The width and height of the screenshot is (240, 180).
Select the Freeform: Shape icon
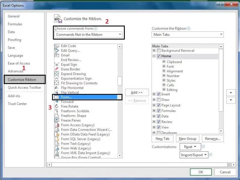tap(57, 115)
